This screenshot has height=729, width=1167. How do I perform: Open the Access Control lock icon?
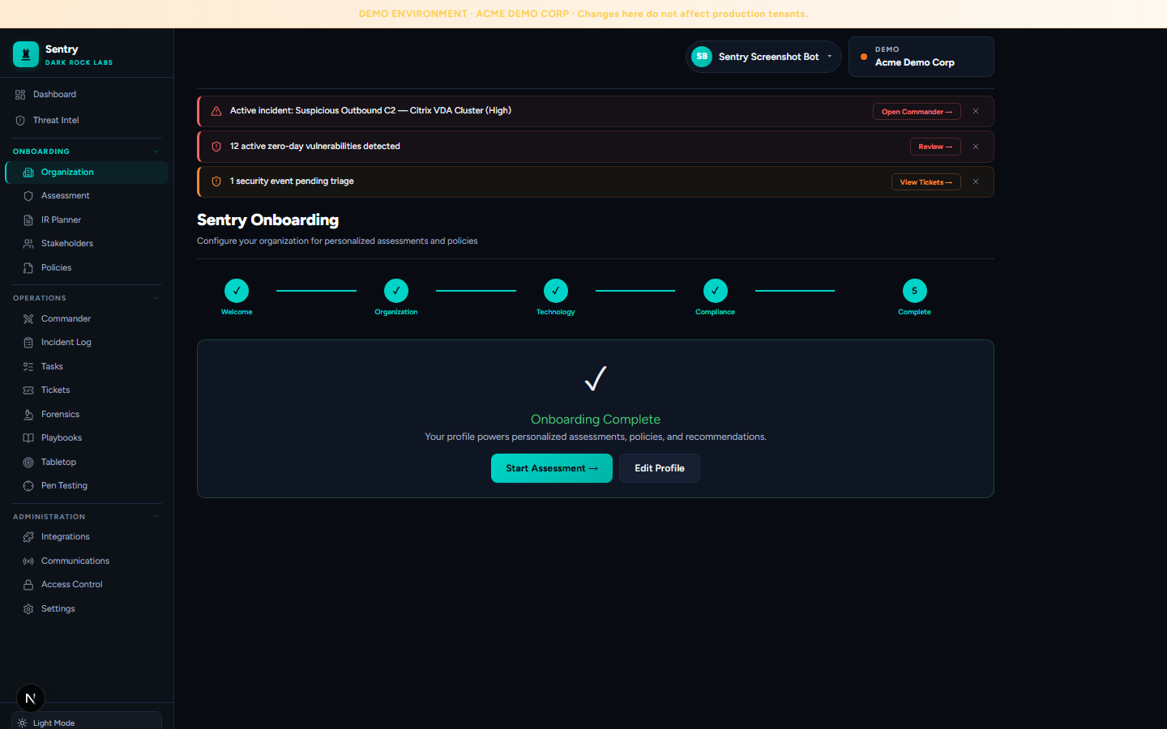28,585
